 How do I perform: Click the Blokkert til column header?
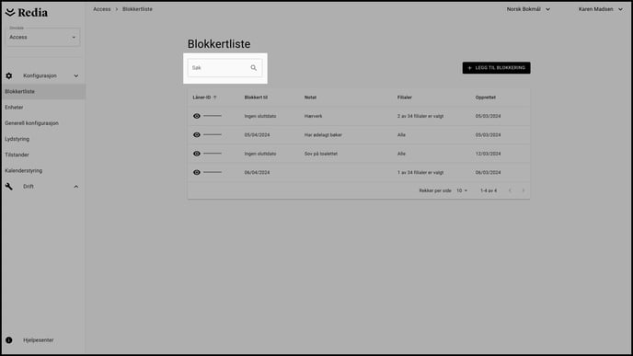[256, 98]
